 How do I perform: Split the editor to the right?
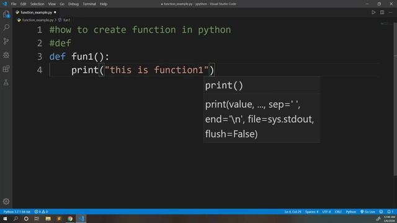pyautogui.click(x=382, y=12)
